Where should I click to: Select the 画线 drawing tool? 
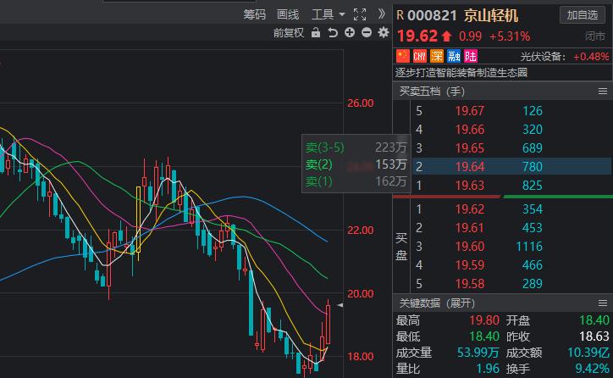[288, 14]
